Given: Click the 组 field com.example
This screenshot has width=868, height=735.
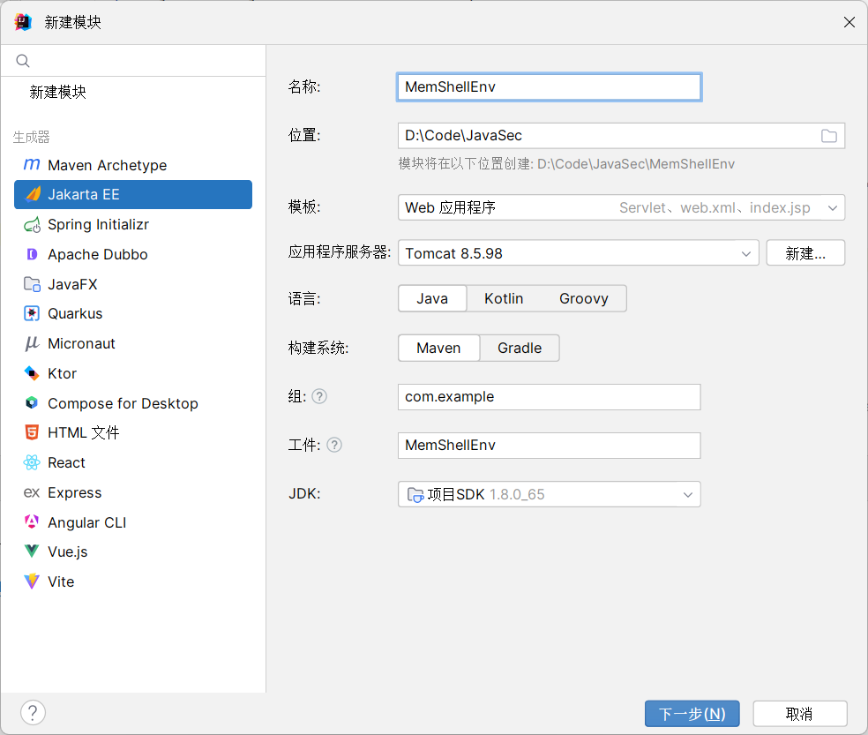Looking at the screenshot, I should pyautogui.click(x=550, y=396).
